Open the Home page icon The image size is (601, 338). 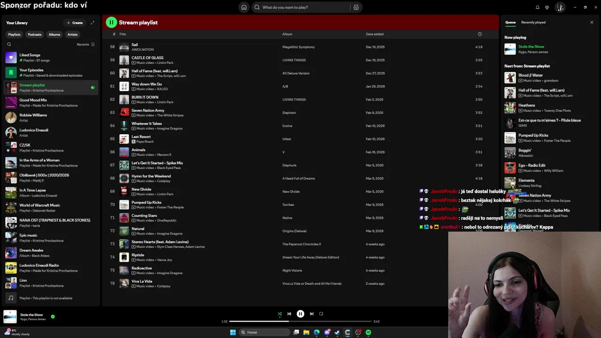point(244,7)
